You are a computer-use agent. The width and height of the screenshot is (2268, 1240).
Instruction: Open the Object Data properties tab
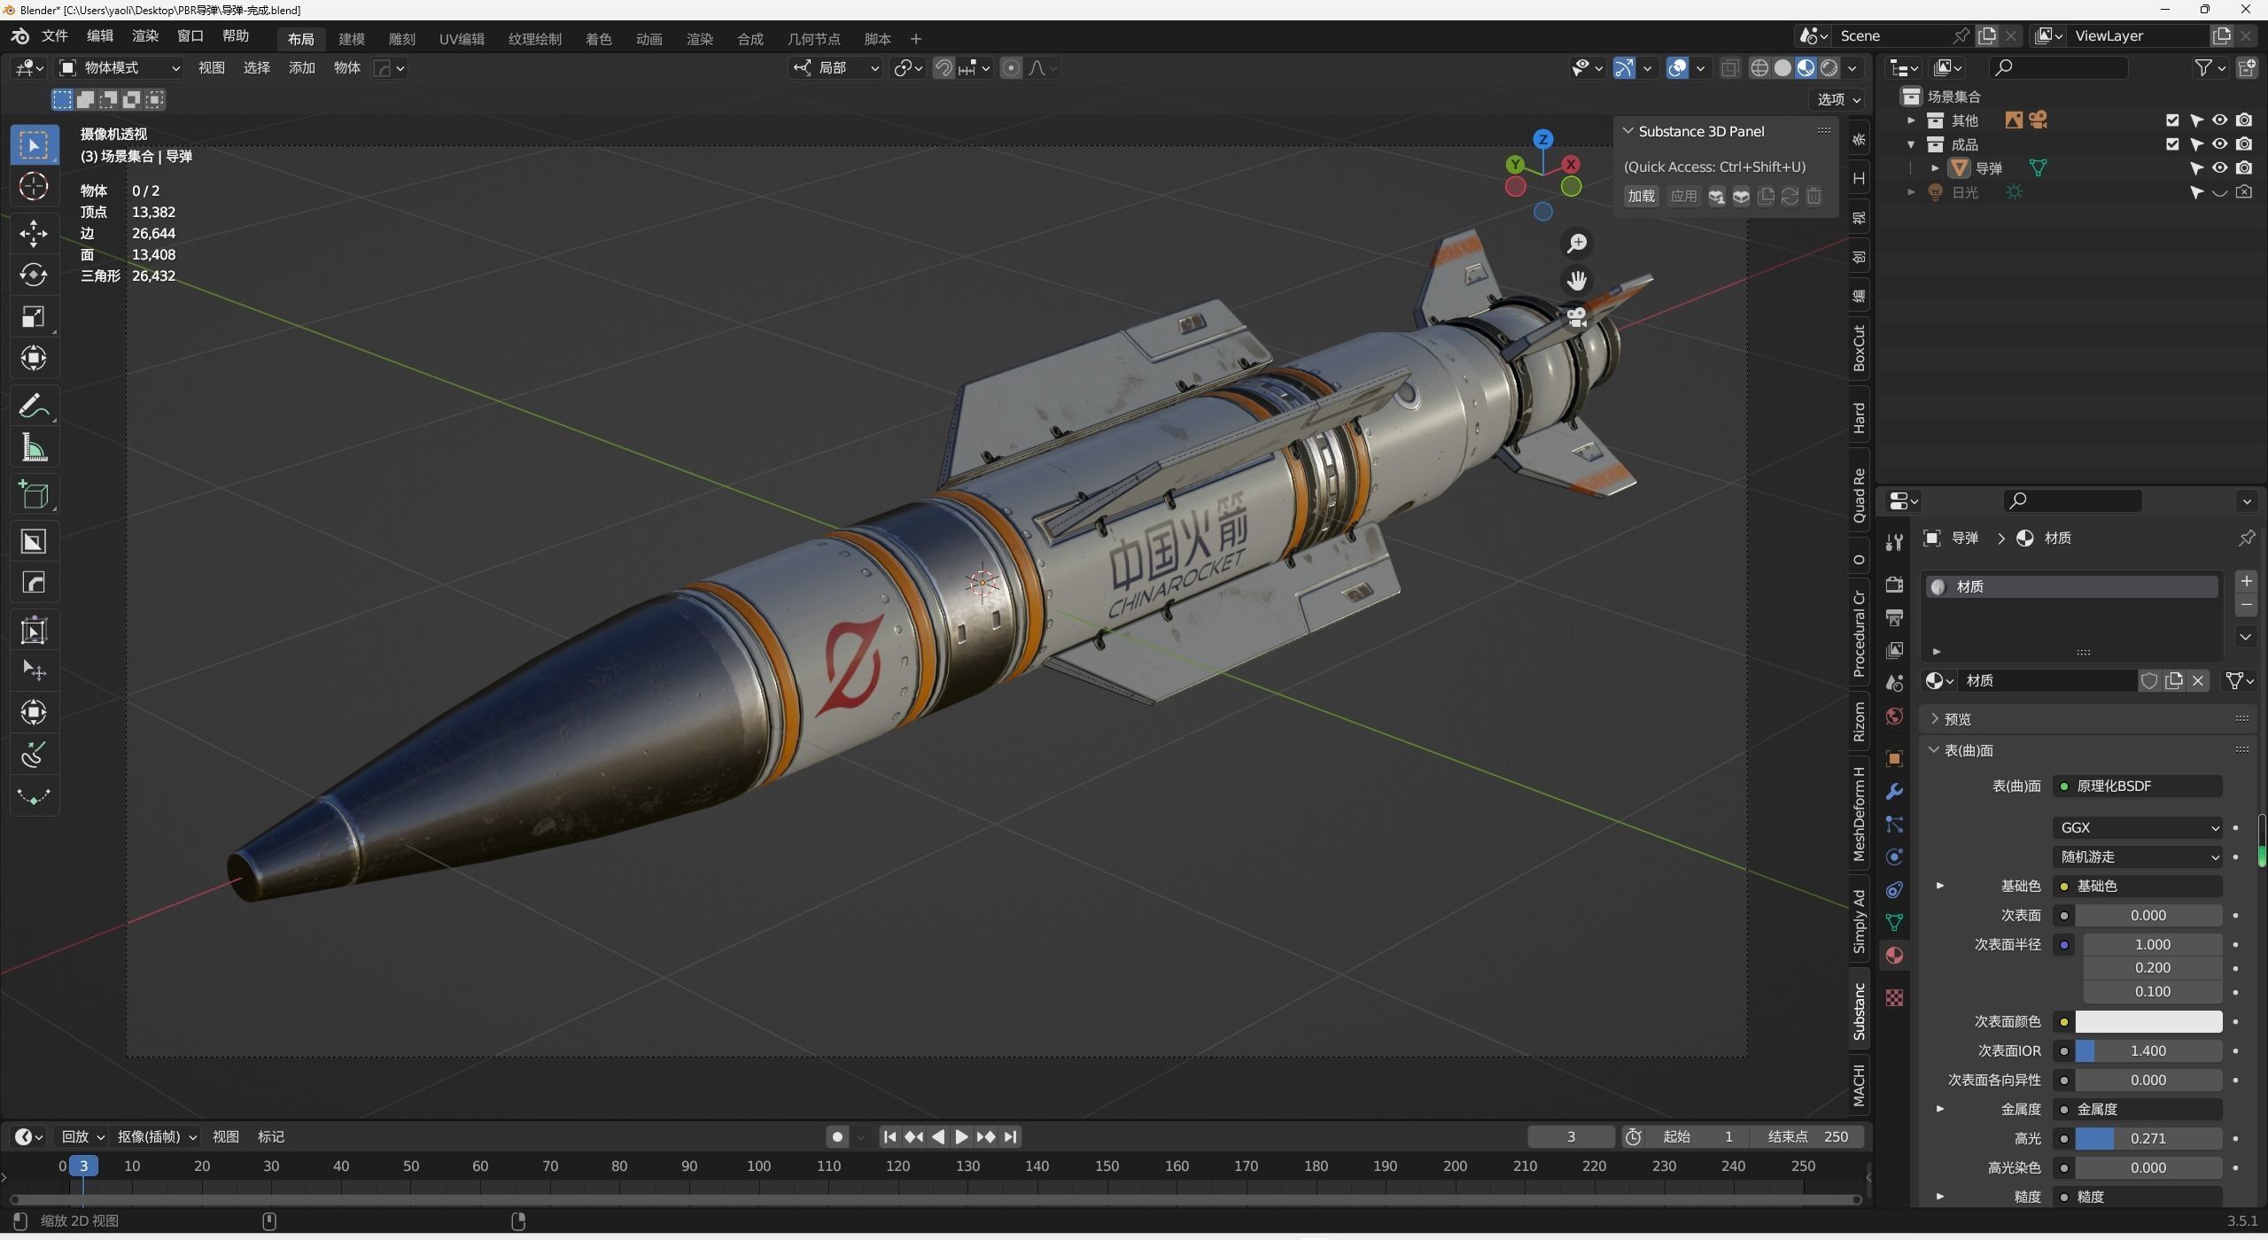point(1894,923)
